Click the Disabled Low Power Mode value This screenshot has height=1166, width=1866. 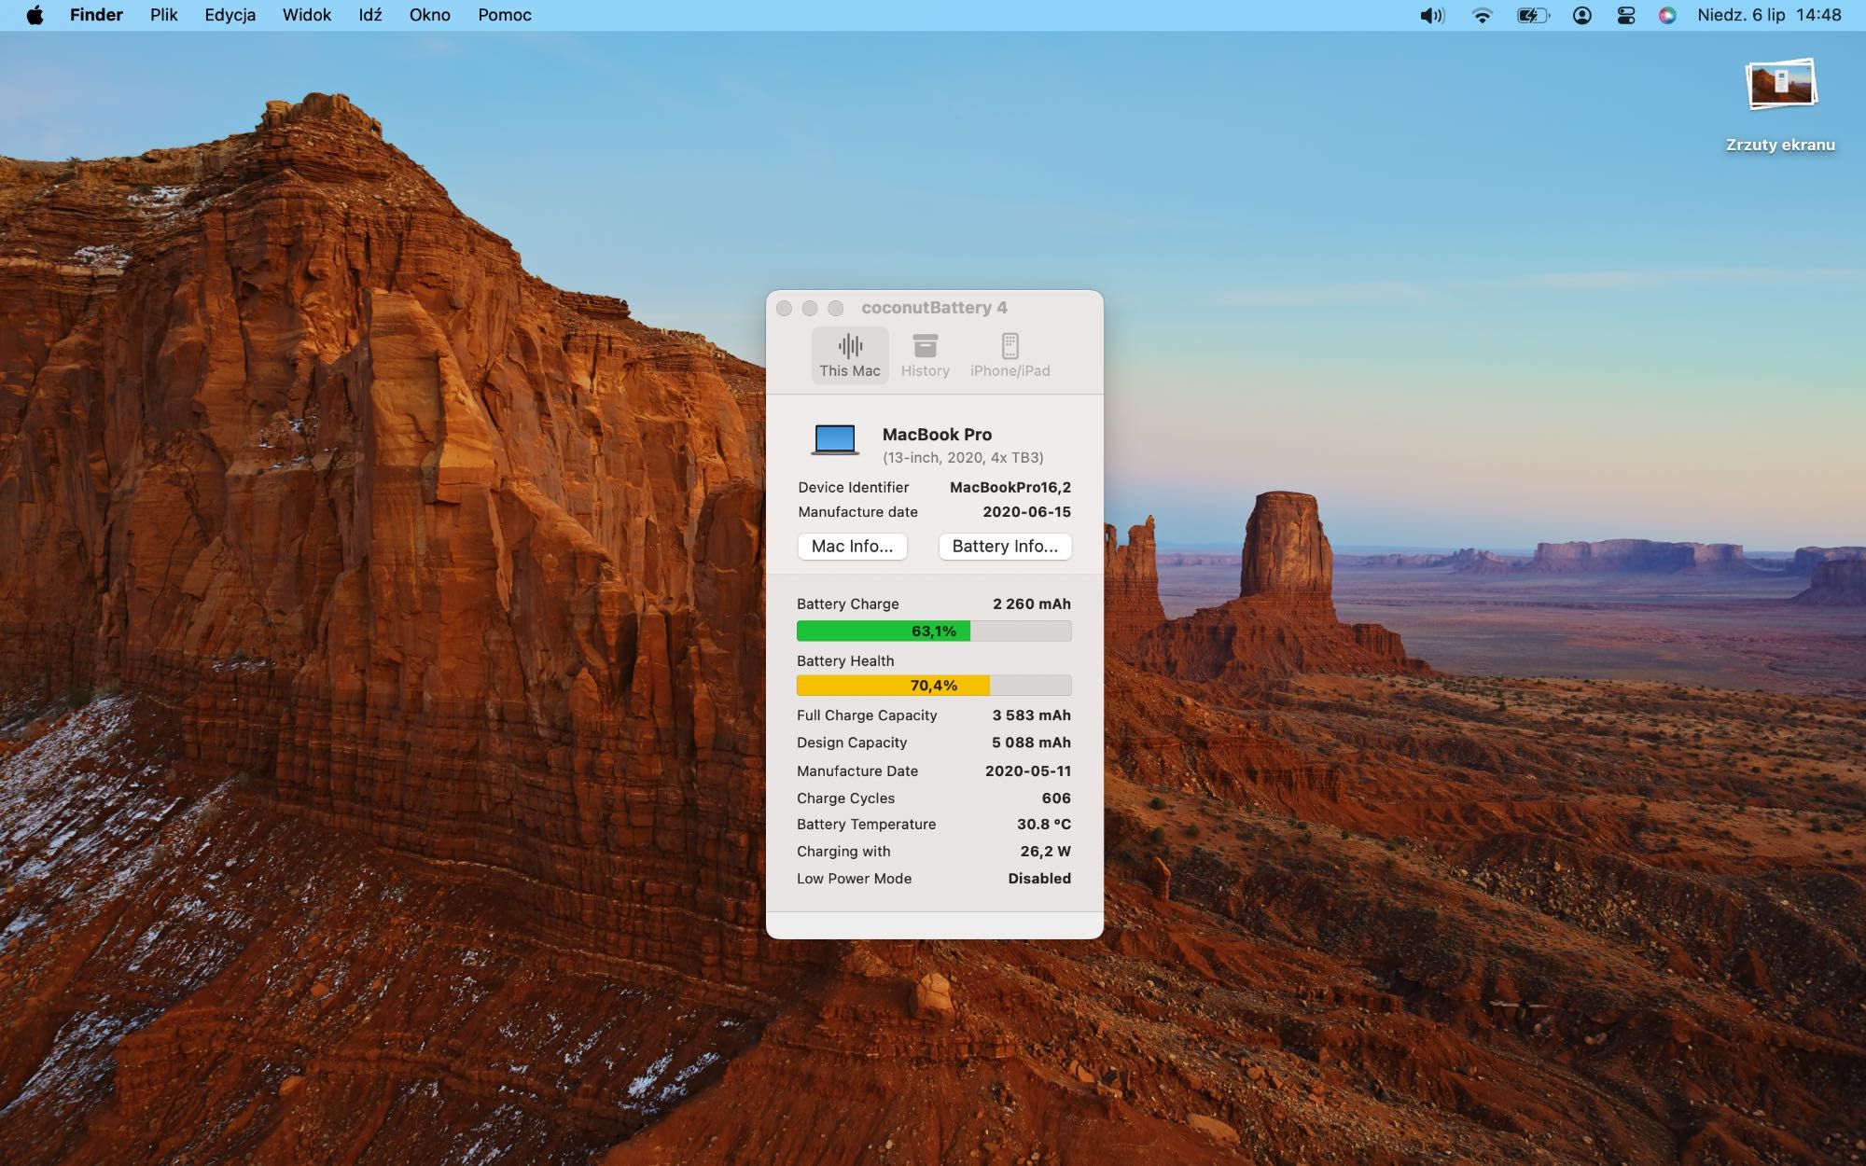1039,879
